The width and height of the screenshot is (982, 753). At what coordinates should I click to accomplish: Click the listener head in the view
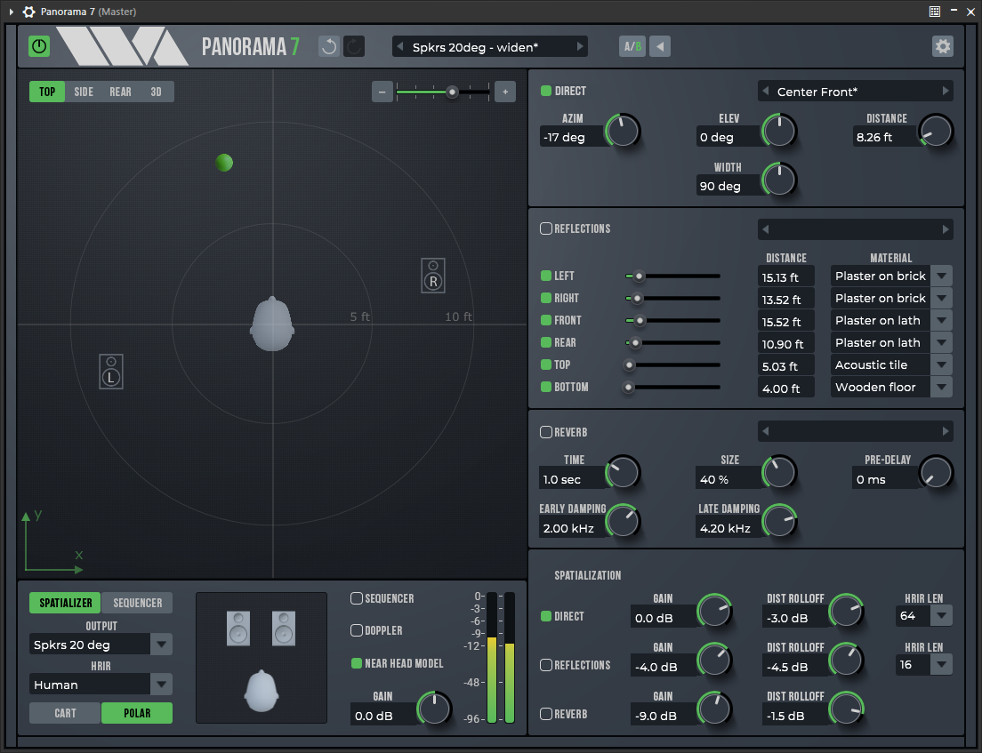[272, 324]
